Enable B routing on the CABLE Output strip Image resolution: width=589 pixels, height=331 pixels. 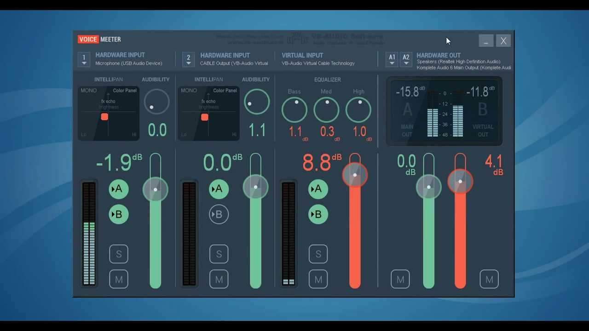click(219, 214)
